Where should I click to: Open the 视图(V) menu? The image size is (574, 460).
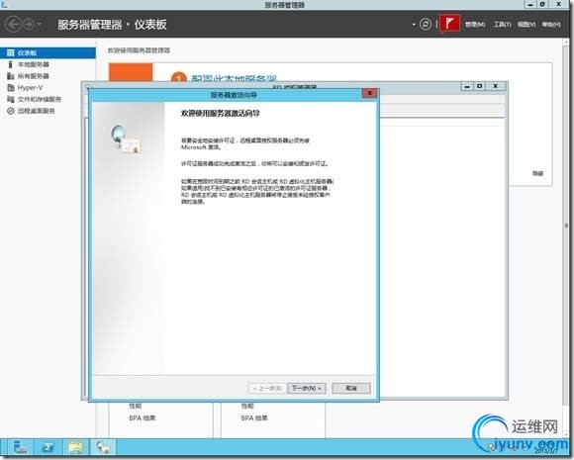pos(526,25)
